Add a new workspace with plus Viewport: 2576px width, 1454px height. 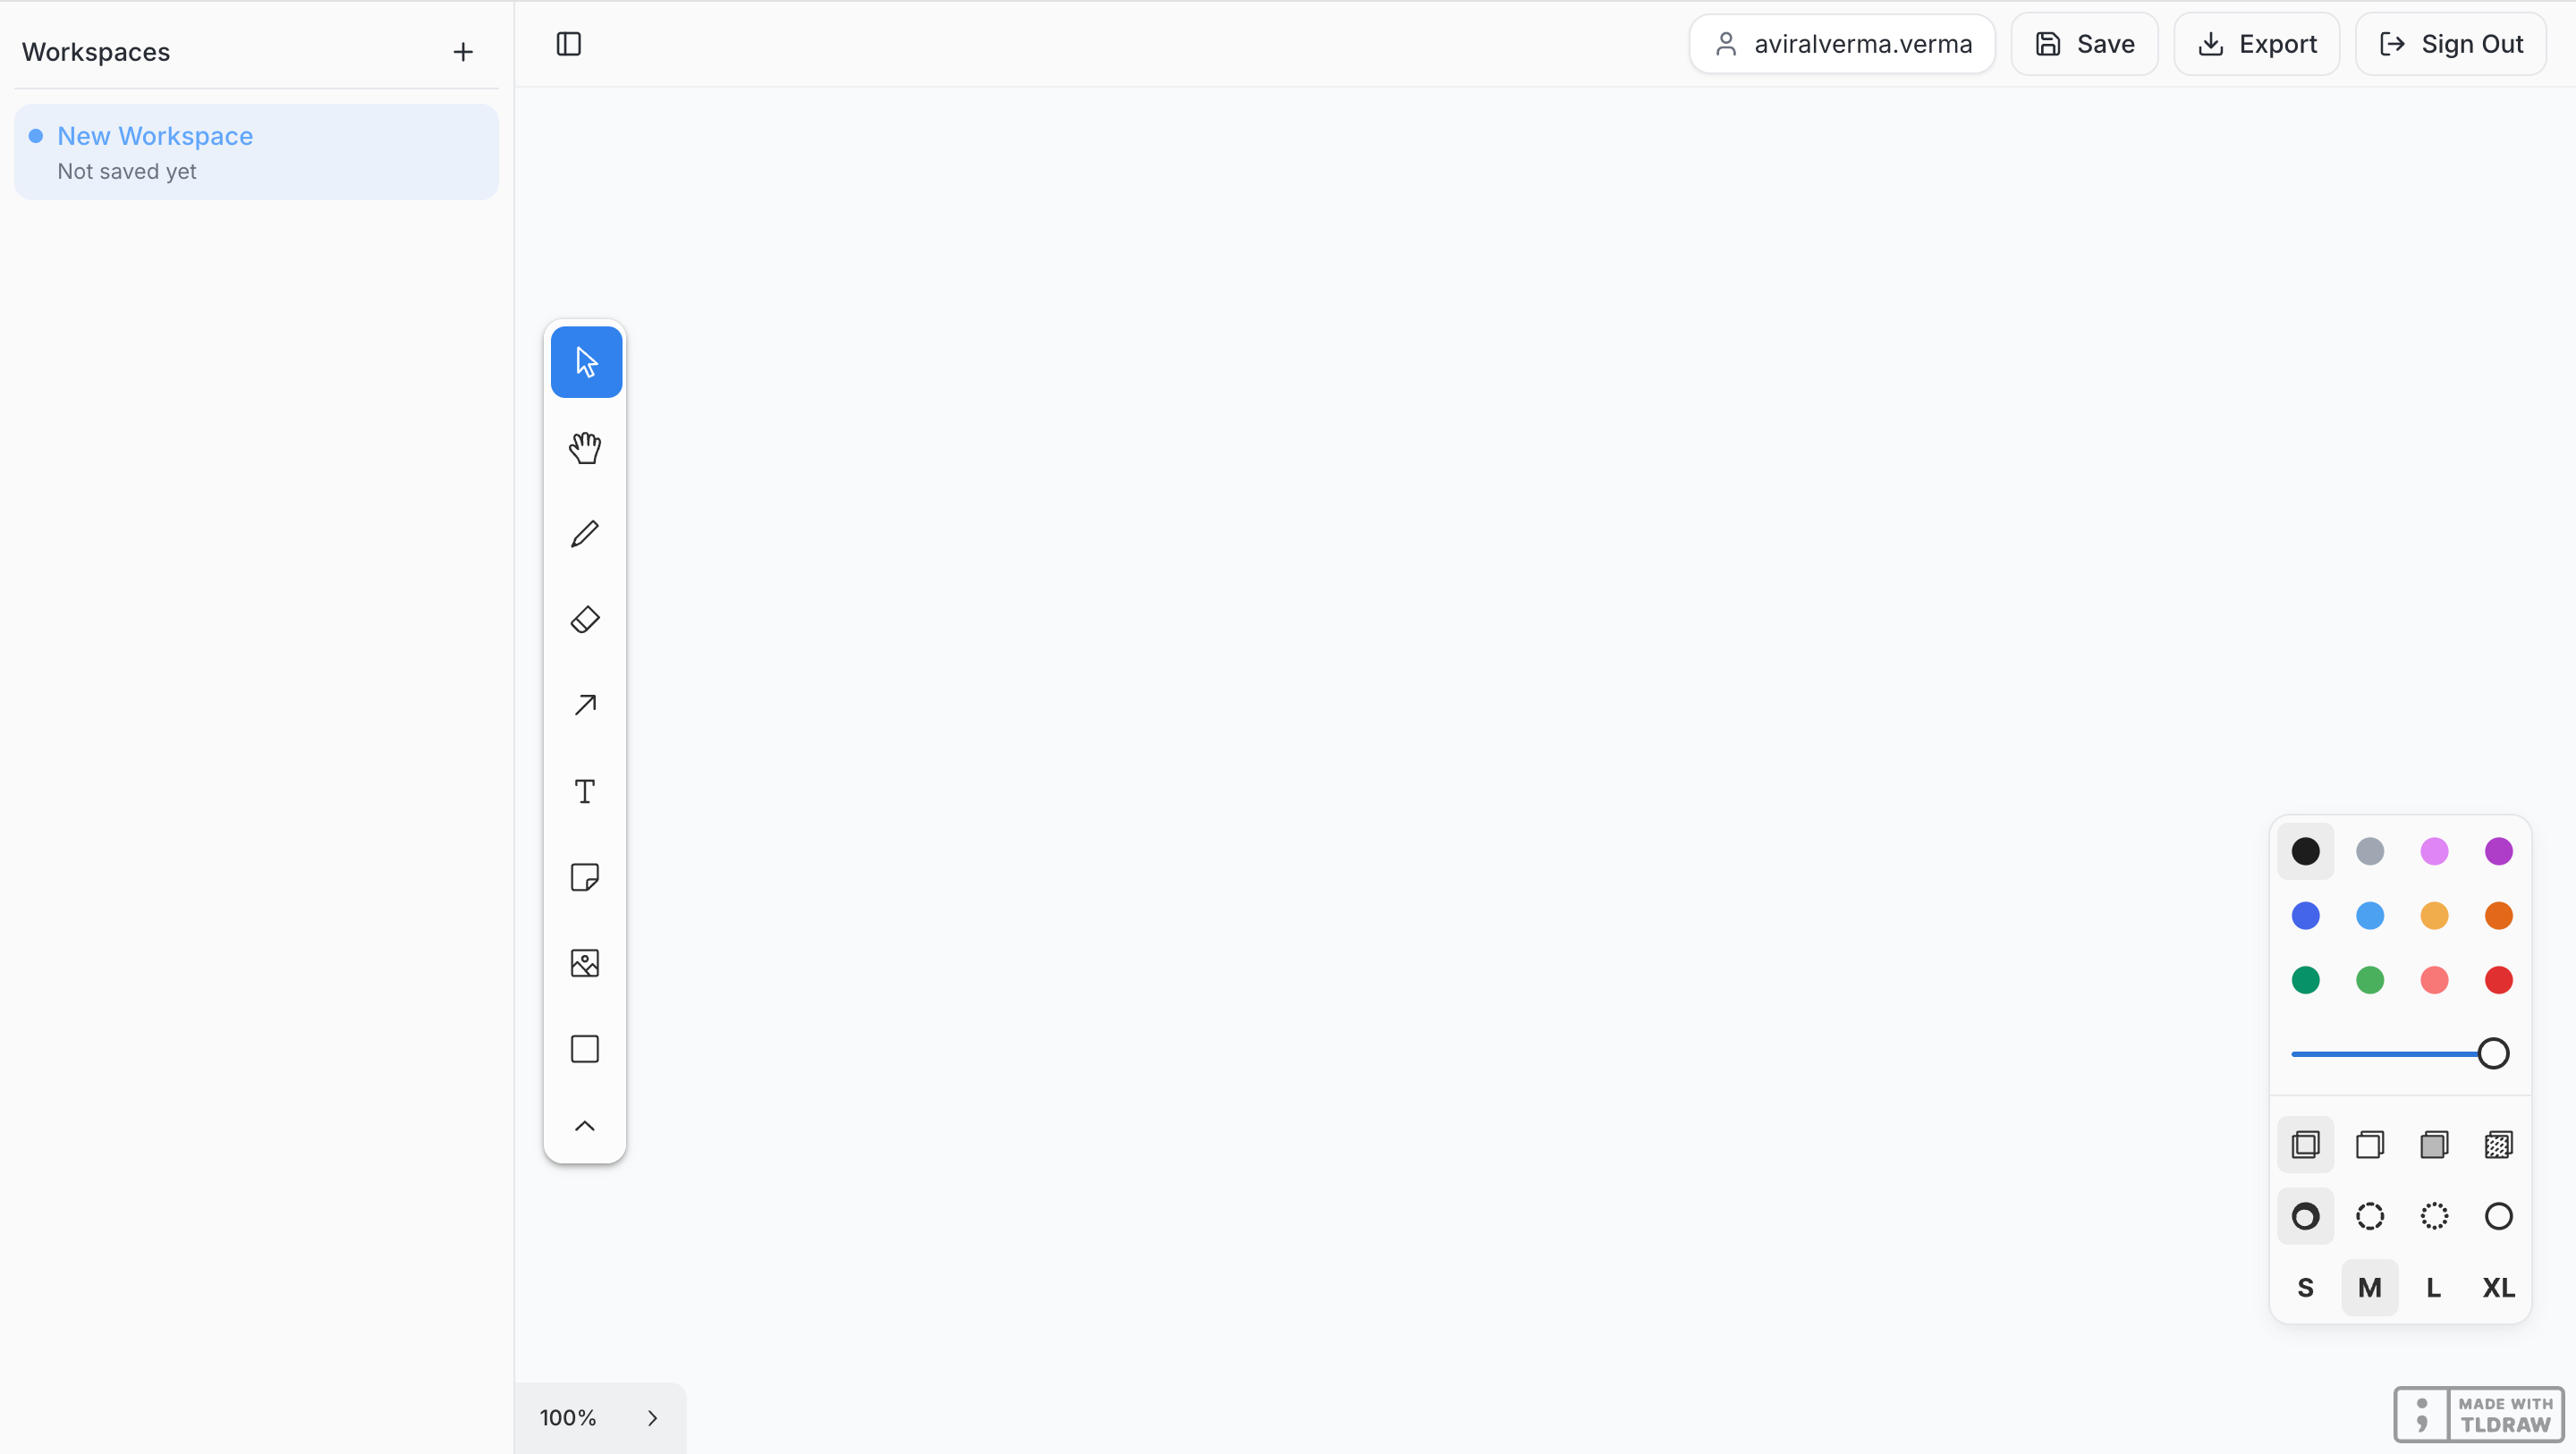tap(463, 52)
